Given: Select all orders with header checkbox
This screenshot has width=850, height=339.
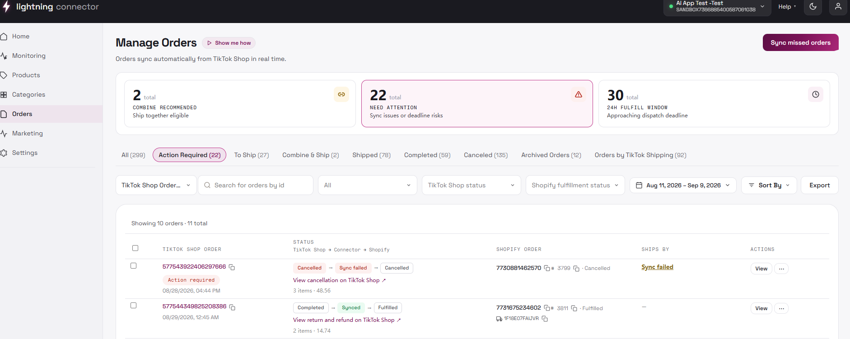Looking at the screenshot, I should pyautogui.click(x=135, y=248).
